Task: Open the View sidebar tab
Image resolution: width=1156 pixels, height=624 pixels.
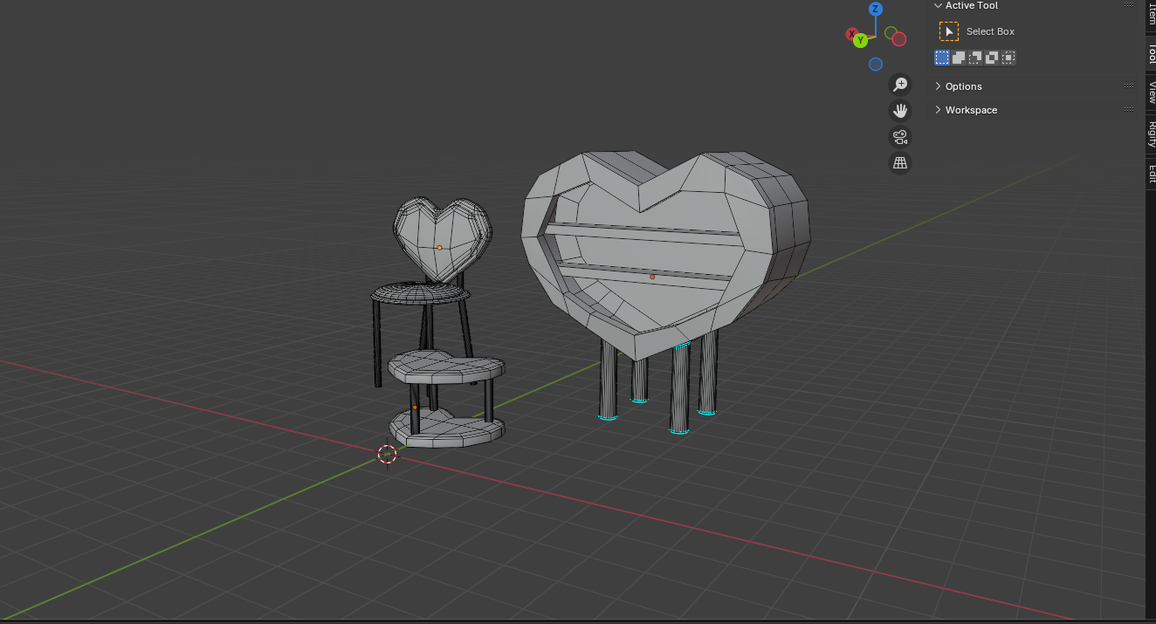Action: (1151, 93)
